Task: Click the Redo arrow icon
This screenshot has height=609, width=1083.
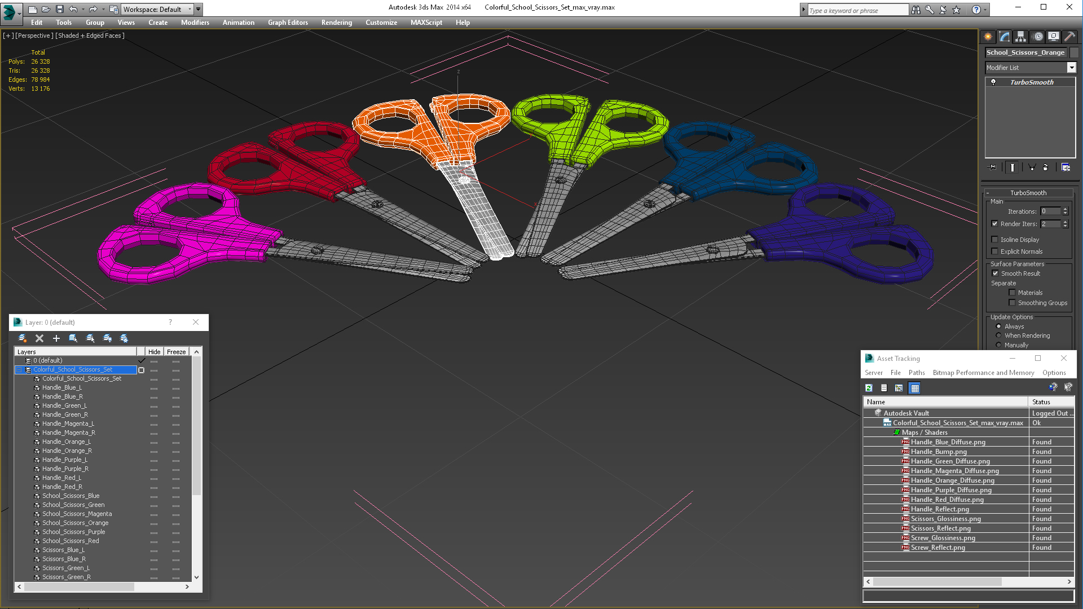Action: (x=93, y=10)
